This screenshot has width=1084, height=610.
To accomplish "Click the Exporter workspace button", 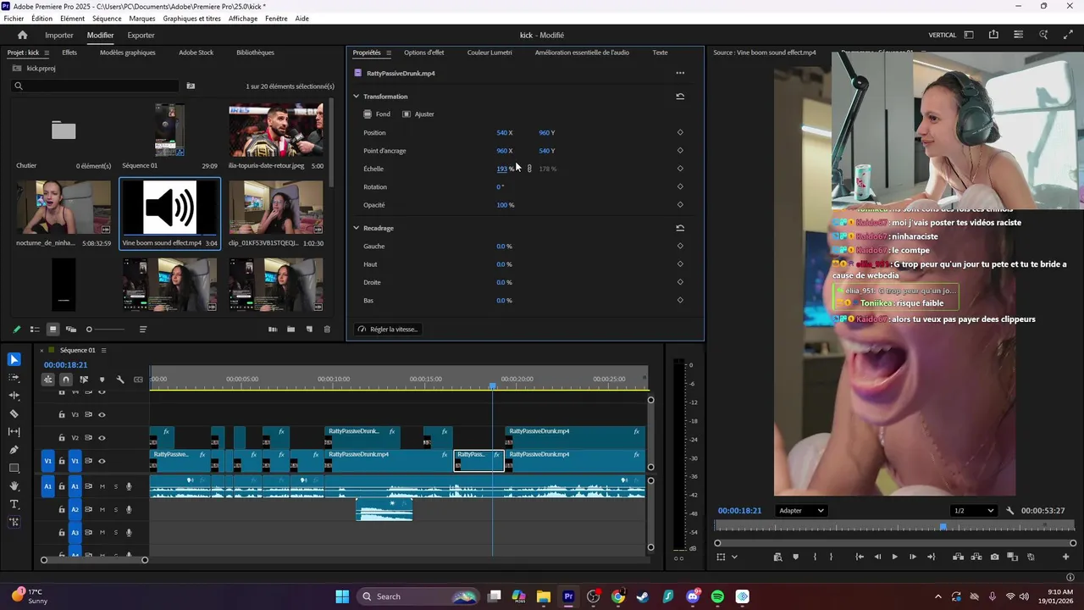I will point(141,35).
